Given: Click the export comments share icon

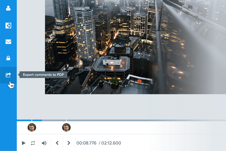Looking at the screenshot, I should [x=8, y=75].
